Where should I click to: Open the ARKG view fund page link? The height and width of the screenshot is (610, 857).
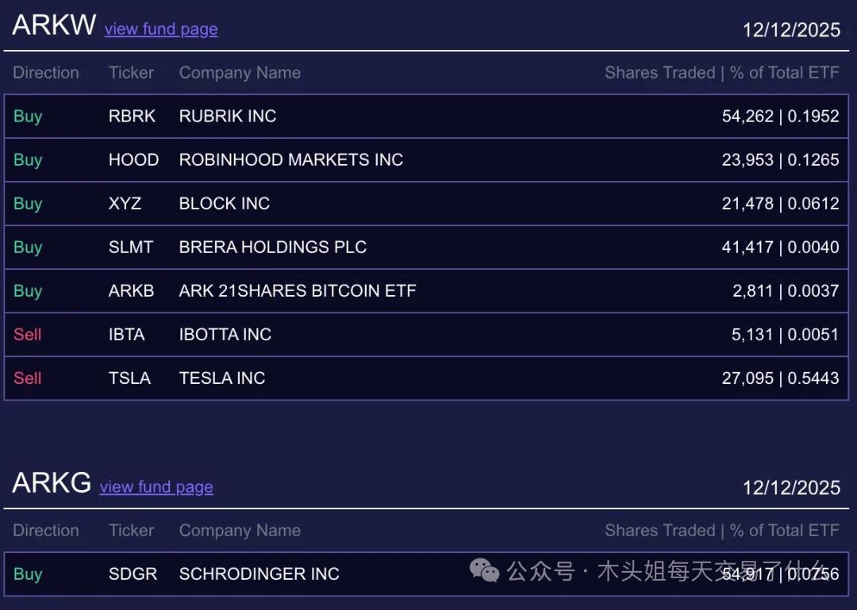pos(156,487)
